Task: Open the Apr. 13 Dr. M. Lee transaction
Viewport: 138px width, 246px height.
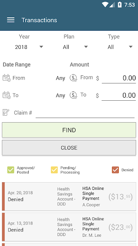Action: (x=69, y=227)
